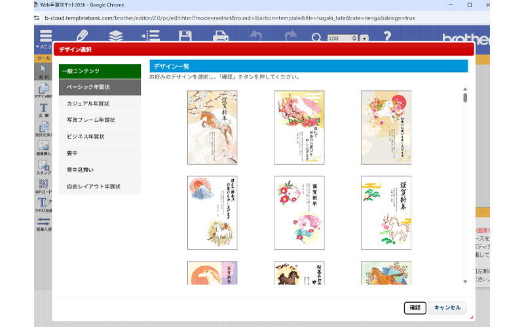Viewport: 524px width, 327px height.
Task: Click the QRコード tool icon
Action: (x=43, y=186)
